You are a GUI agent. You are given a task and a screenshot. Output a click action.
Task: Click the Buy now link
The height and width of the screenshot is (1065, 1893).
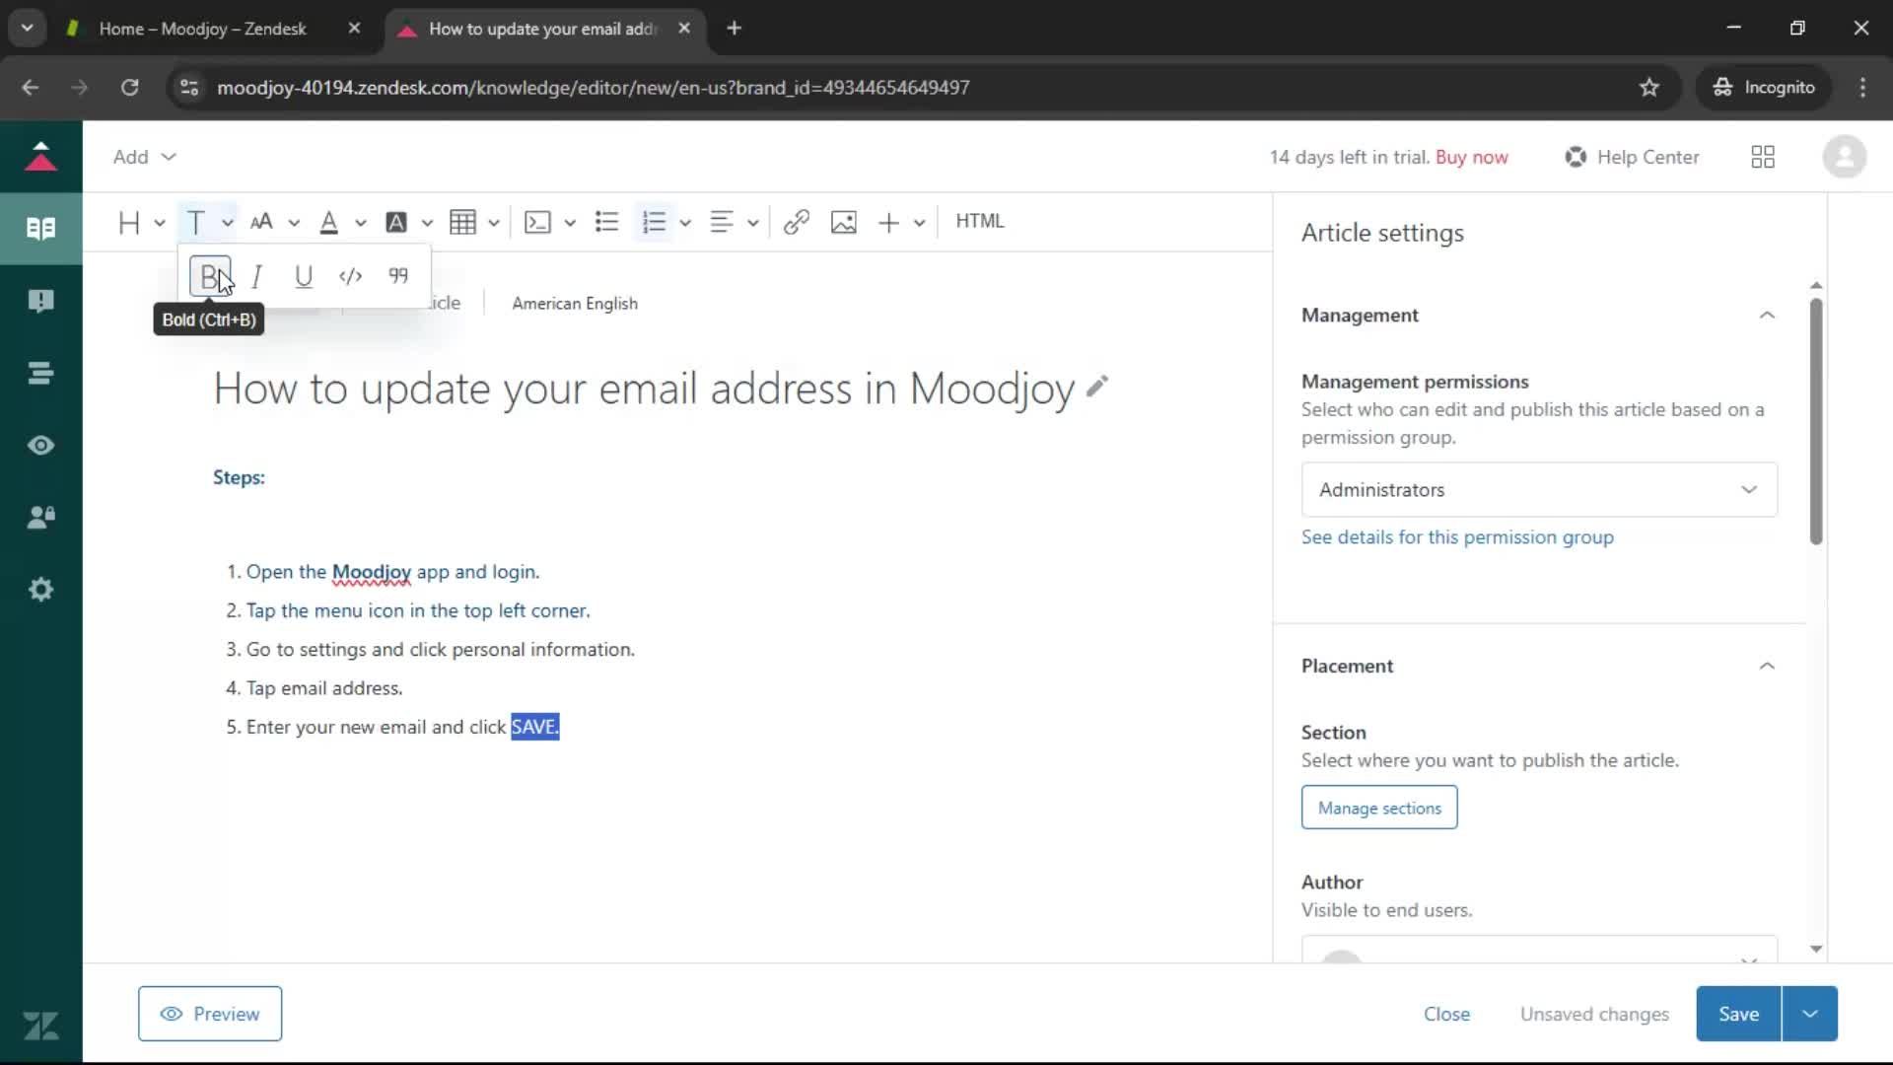(x=1472, y=158)
